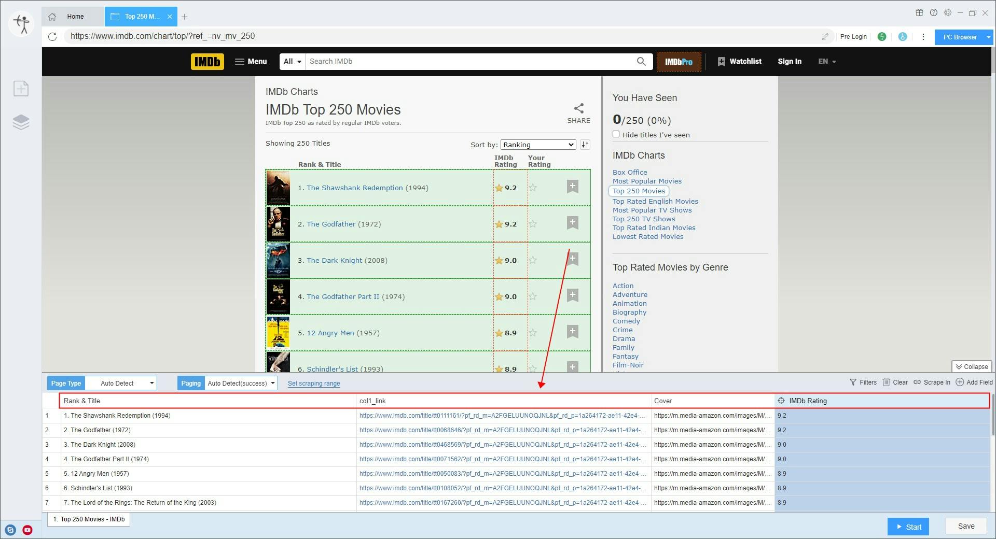Select the Top 250 M... browser tab

pos(141,17)
